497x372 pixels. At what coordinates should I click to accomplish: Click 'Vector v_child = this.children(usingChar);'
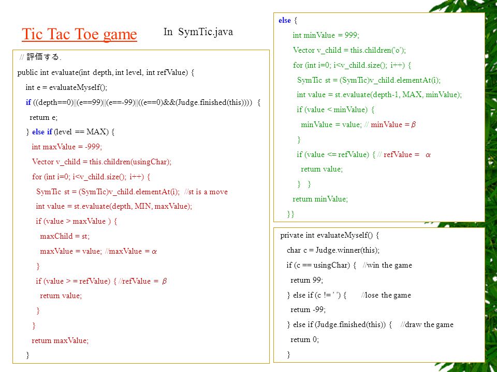[102, 162]
